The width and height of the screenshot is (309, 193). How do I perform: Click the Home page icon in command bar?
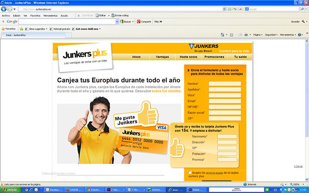(223, 35)
